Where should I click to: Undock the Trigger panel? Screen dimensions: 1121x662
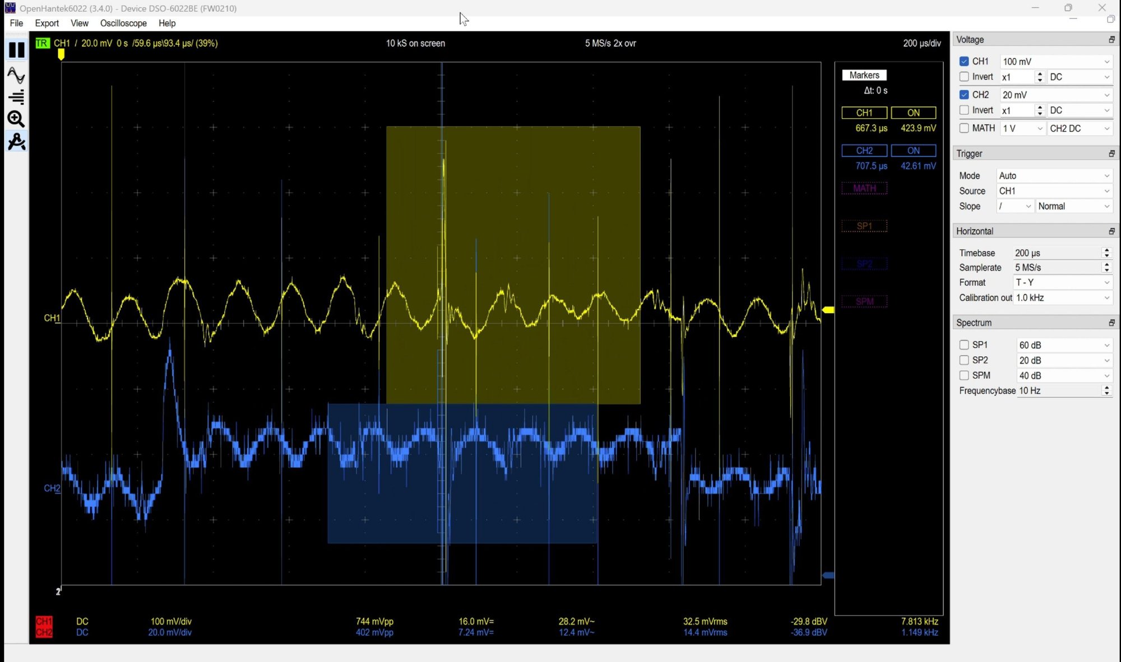click(x=1111, y=153)
